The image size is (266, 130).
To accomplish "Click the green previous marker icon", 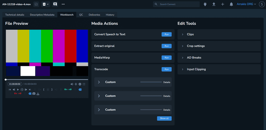I will [x=66, y=89].
